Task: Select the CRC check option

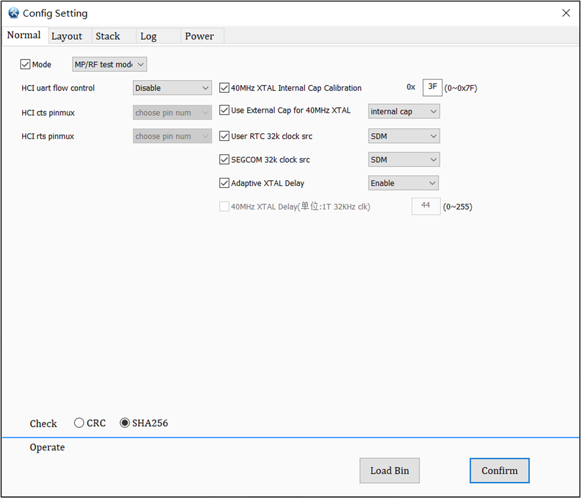Action: coord(79,422)
